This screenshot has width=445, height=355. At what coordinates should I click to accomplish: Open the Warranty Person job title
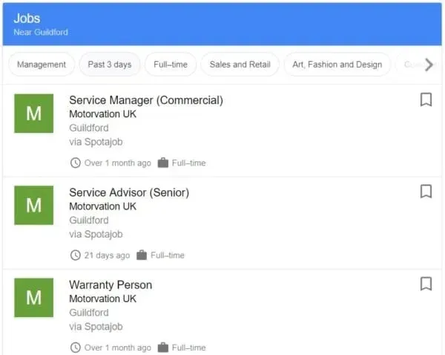[x=111, y=284]
